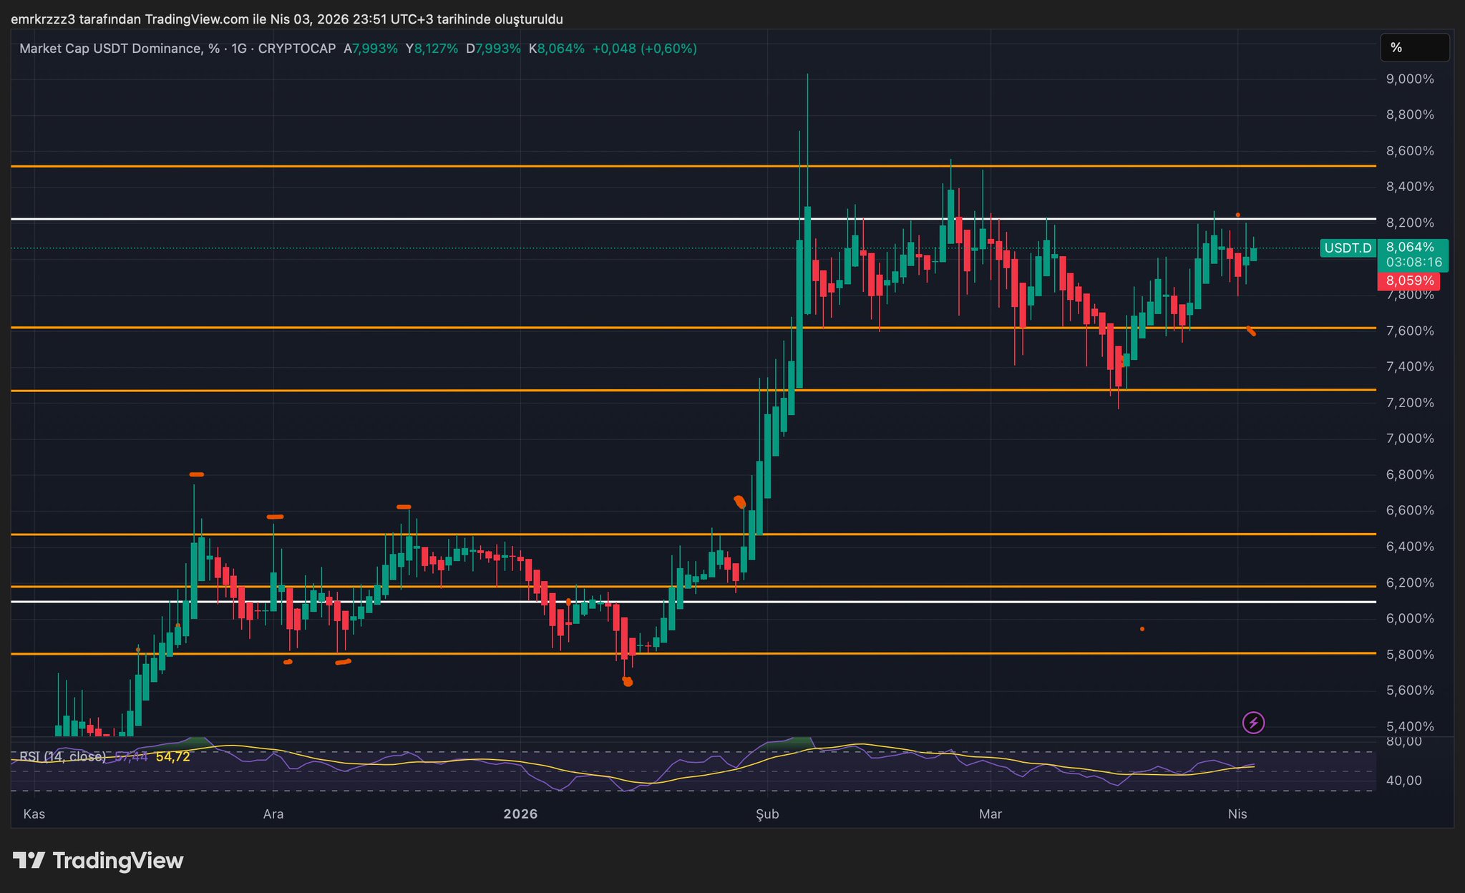Click the red 8,059% price label
This screenshot has height=893, width=1465.
click(1409, 280)
